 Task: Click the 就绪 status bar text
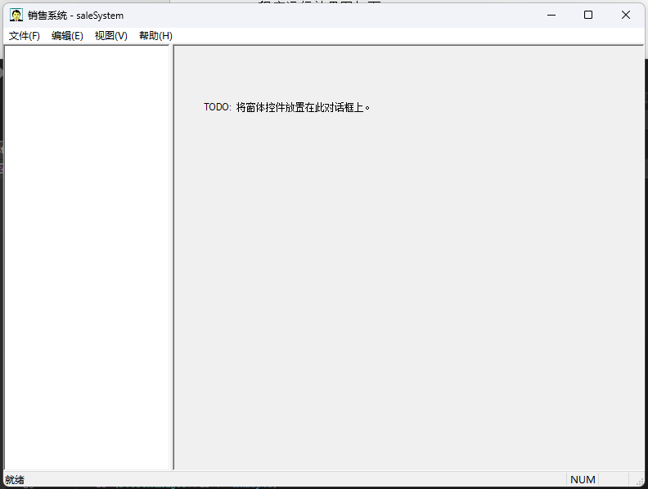coord(15,479)
